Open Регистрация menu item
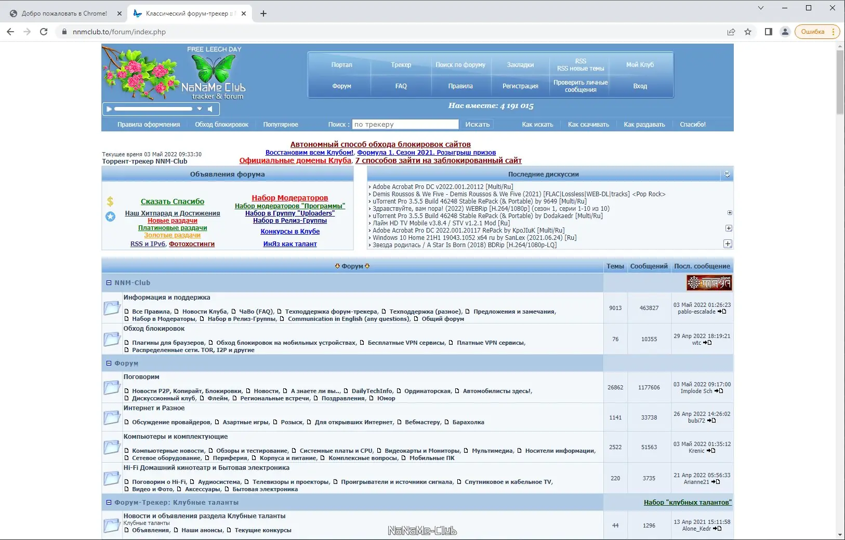 pos(520,86)
